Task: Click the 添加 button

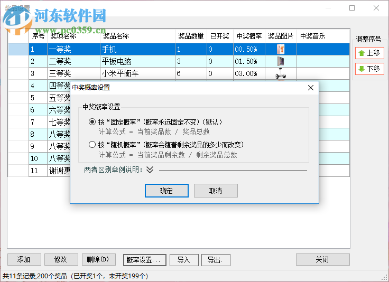Action: click(24, 259)
